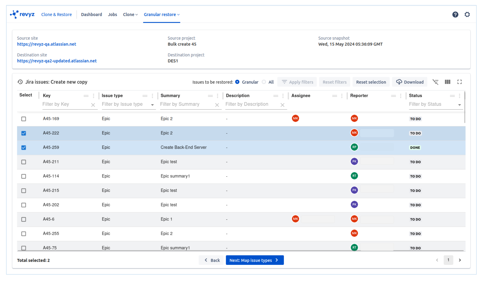Screen dimensions: 504x281
Task: Click the Reset selection button
Action: pyautogui.click(x=371, y=82)
